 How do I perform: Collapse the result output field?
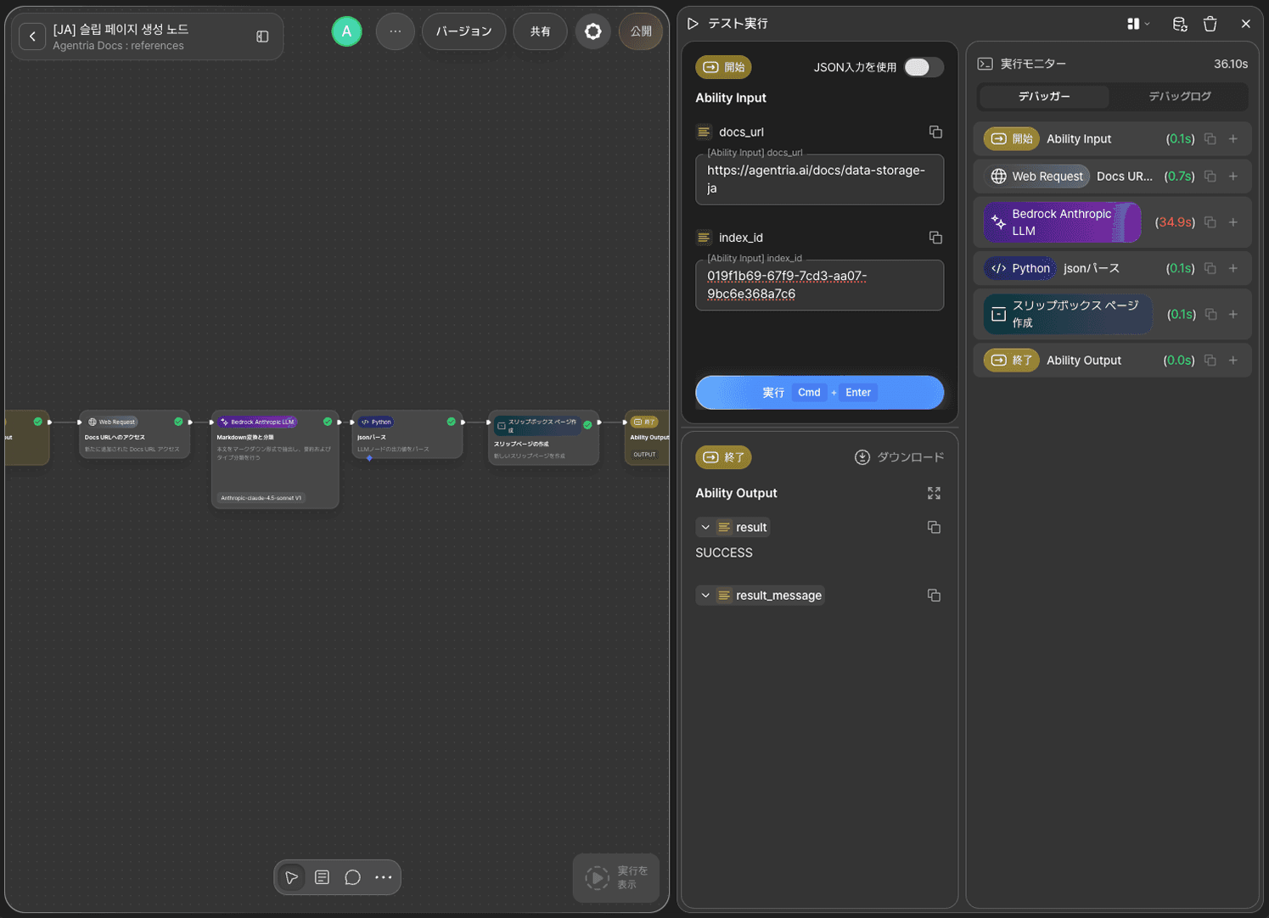(x=705, y=527)
